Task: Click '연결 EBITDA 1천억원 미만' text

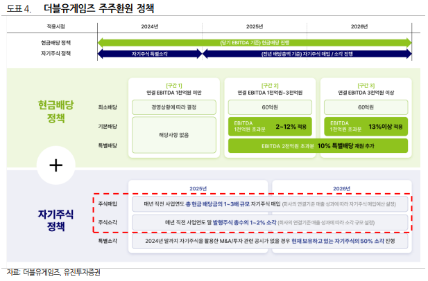Action: click(x=174, y=93)
